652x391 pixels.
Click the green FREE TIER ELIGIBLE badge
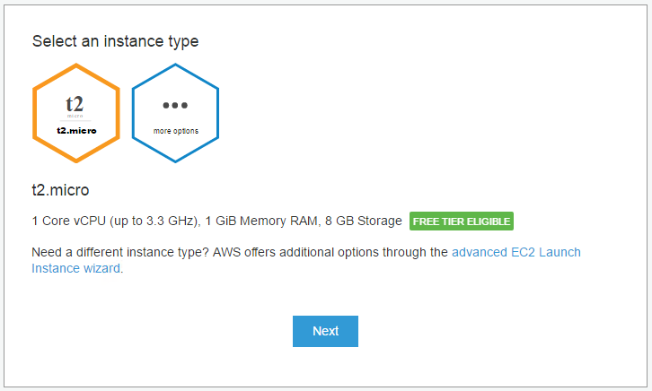tap(462, 222)
